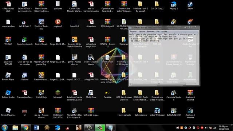Select the coleg. marzo 2020 PDF
The height and width of the screenshot is (131, 233).
8,7
